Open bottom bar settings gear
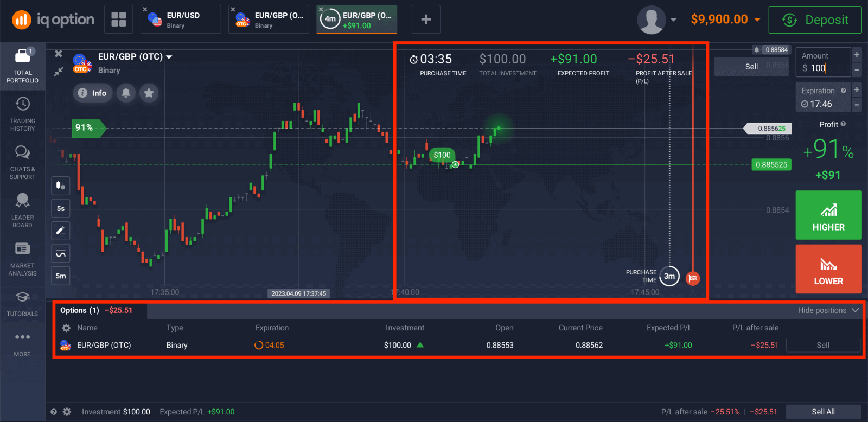Screen dimensions: 868x422 pyautogui.click(x=67, y=412)
